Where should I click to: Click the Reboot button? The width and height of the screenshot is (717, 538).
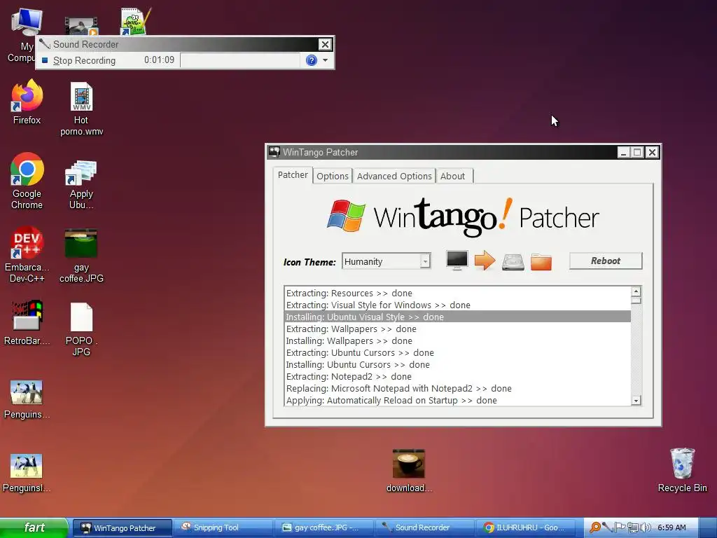click(x=606, y=261)
